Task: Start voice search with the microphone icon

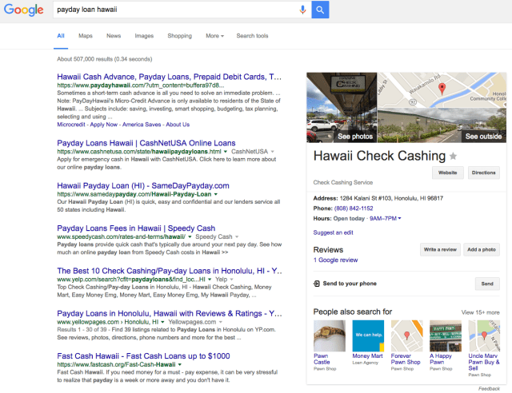Action: coord(302,10)
